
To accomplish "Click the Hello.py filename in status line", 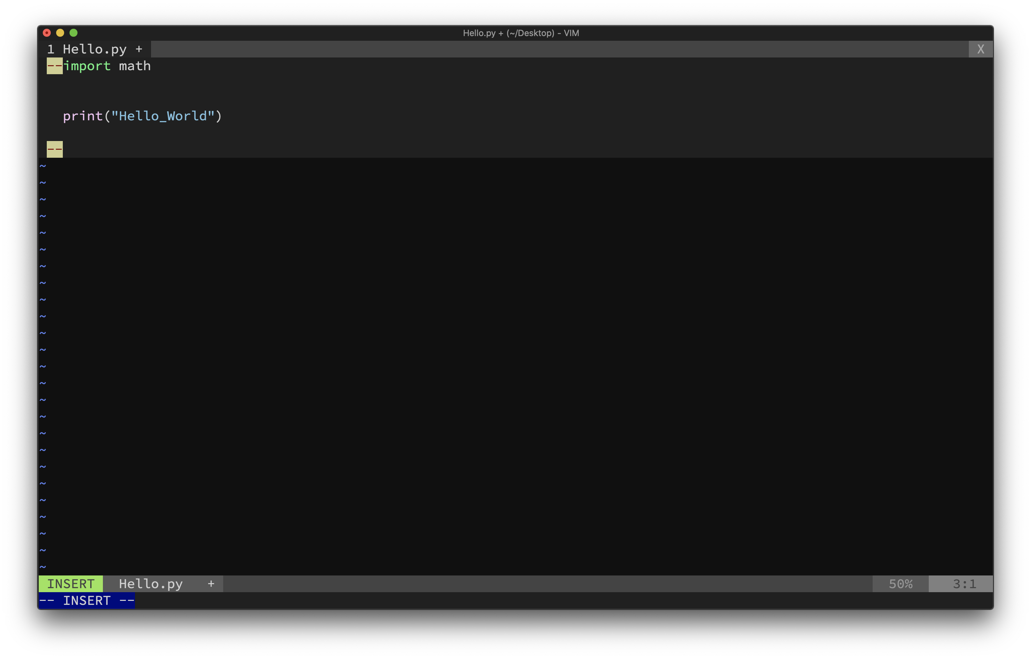I will pos(151,583).
